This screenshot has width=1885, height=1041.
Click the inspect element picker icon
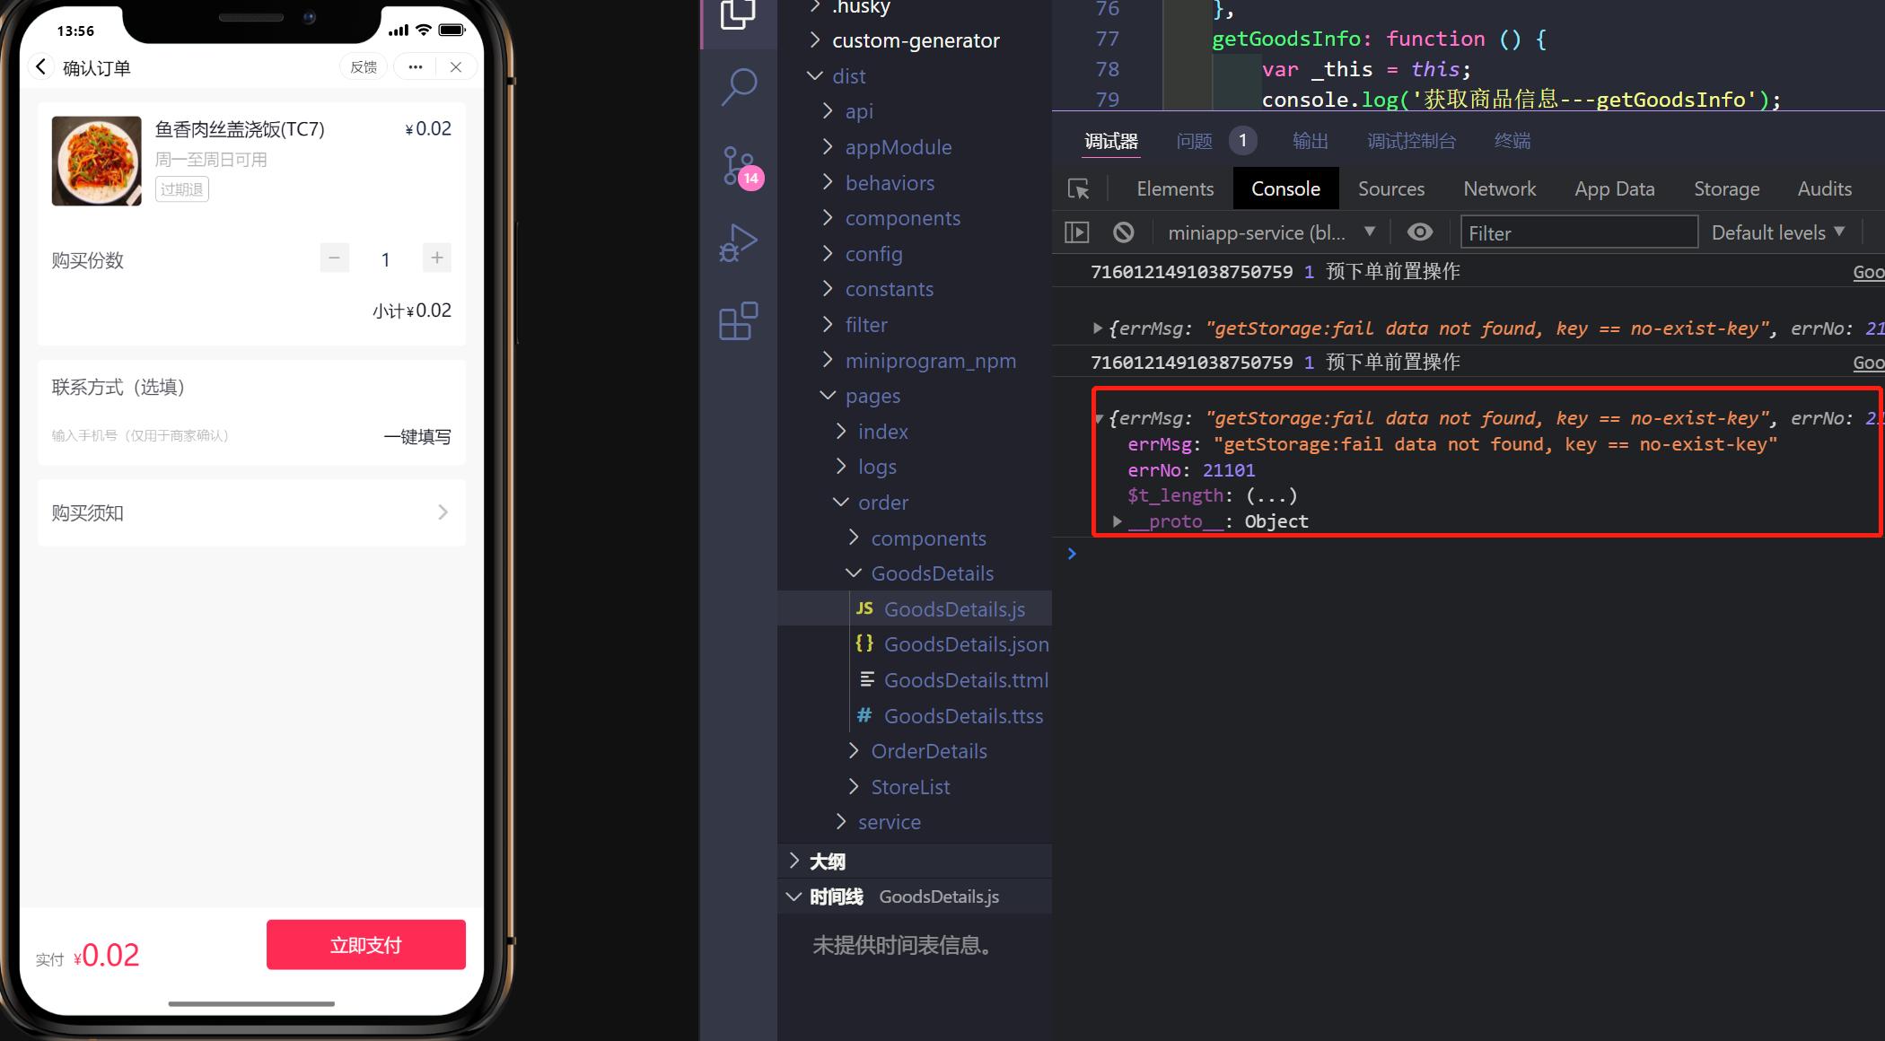[1078, 189]
